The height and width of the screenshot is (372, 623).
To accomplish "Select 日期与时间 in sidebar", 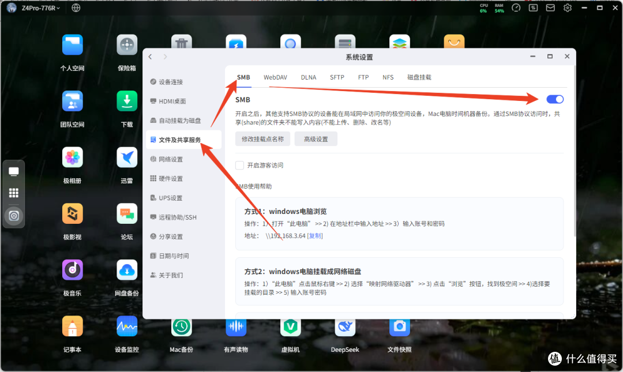I will (x=183, y=256).
